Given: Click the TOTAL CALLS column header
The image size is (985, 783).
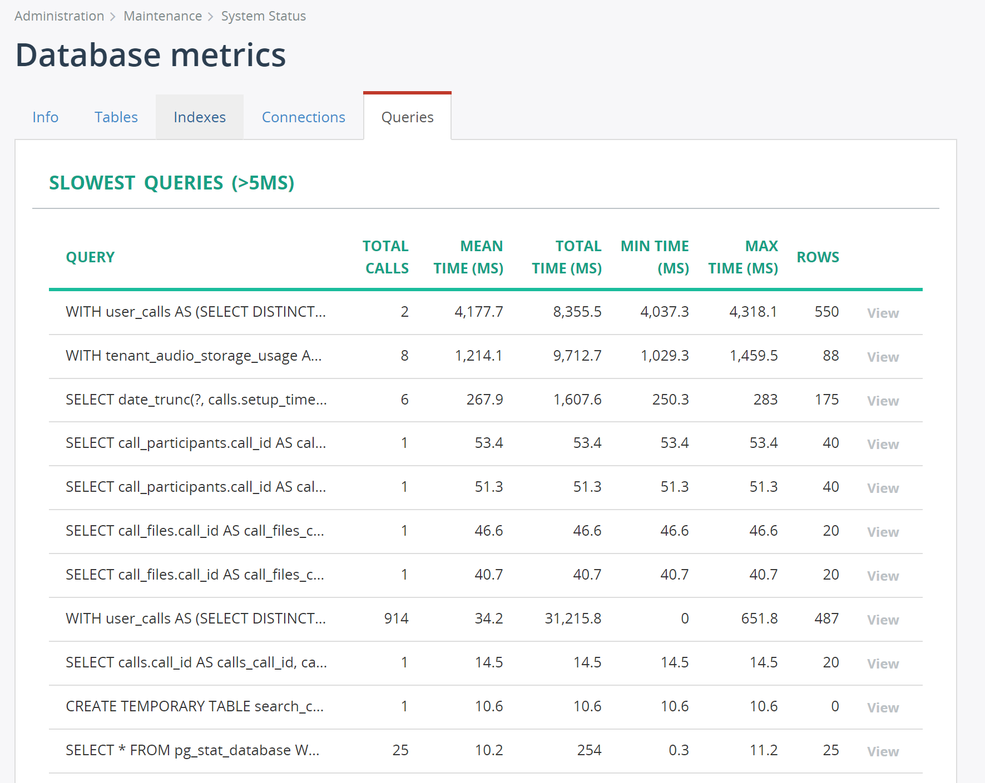Looking at the screenshot, I should 385,257.
